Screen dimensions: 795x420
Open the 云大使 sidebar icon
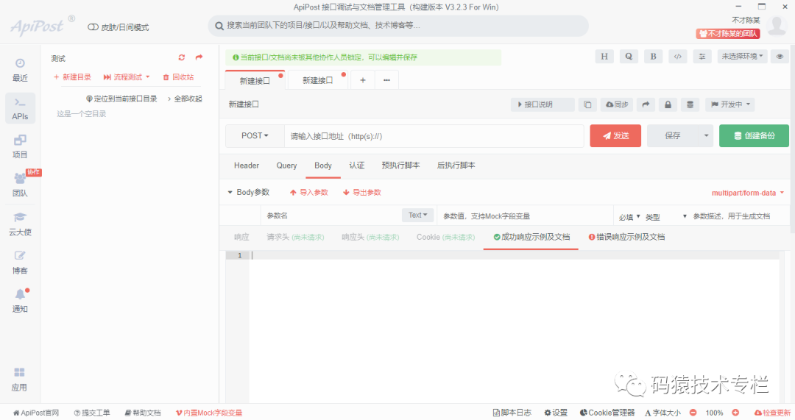coord(20,224)
